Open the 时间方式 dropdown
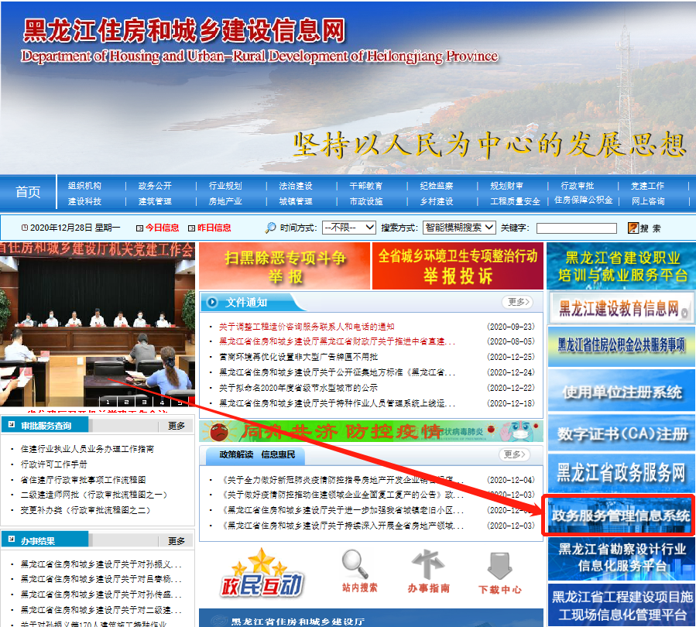The height and width of the screenshot is (627, 696). point(348,228)
